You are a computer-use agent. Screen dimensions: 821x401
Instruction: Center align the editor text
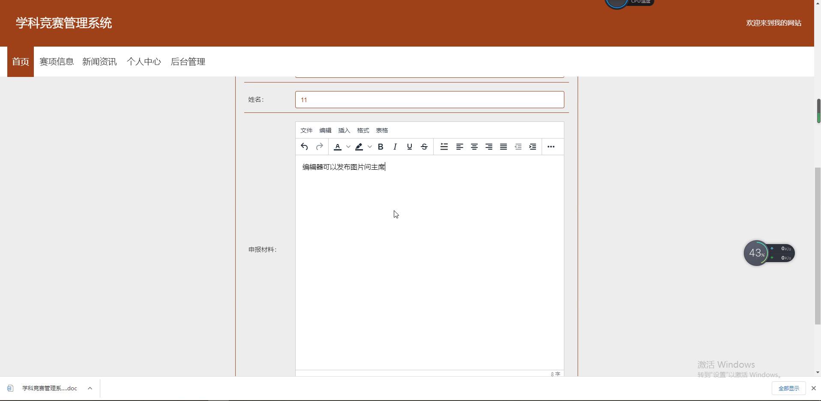tap(474, 147)
